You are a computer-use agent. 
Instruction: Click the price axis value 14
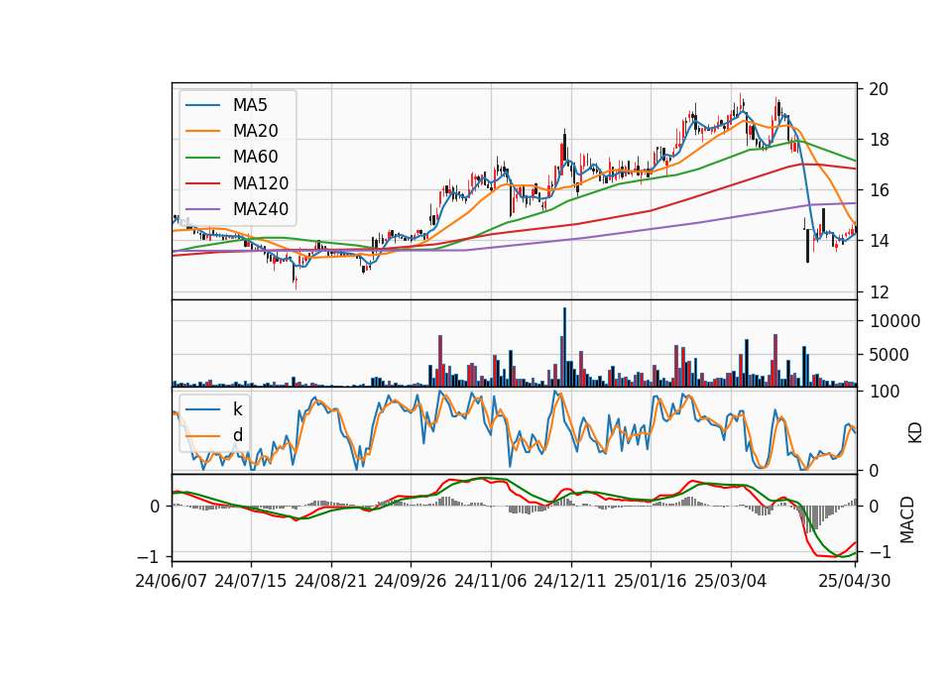[x=879, y=241]
